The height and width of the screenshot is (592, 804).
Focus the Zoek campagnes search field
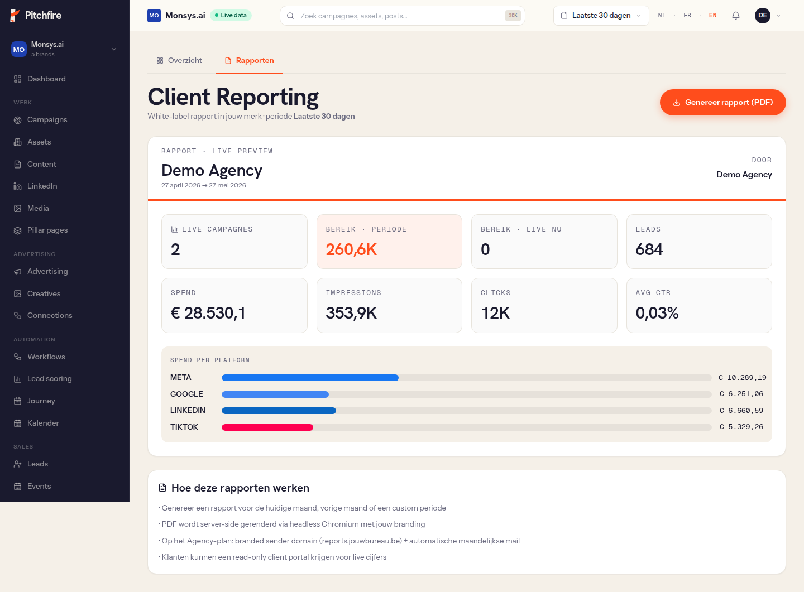click(x=403, y=16)
